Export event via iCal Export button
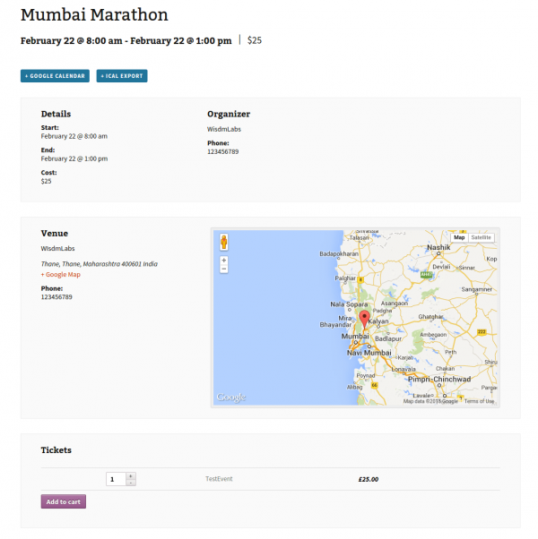The width and height of the screenshot is (538, 539). pos(122,76)
